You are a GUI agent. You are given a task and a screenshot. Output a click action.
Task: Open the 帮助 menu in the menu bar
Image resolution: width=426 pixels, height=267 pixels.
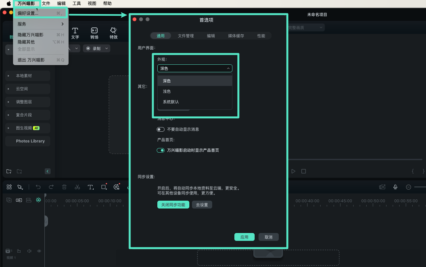coord(107,3)
